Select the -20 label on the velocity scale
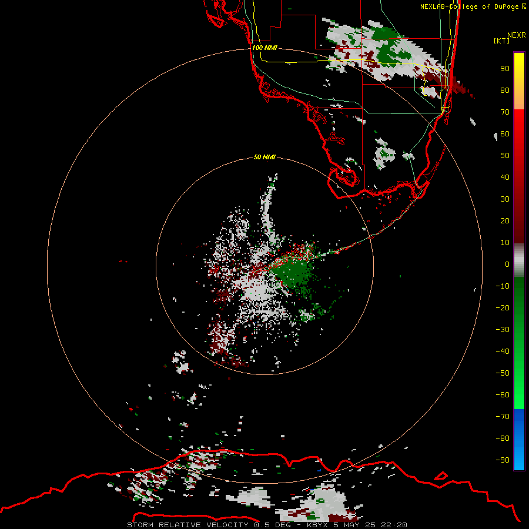 (x=503, y=307)
